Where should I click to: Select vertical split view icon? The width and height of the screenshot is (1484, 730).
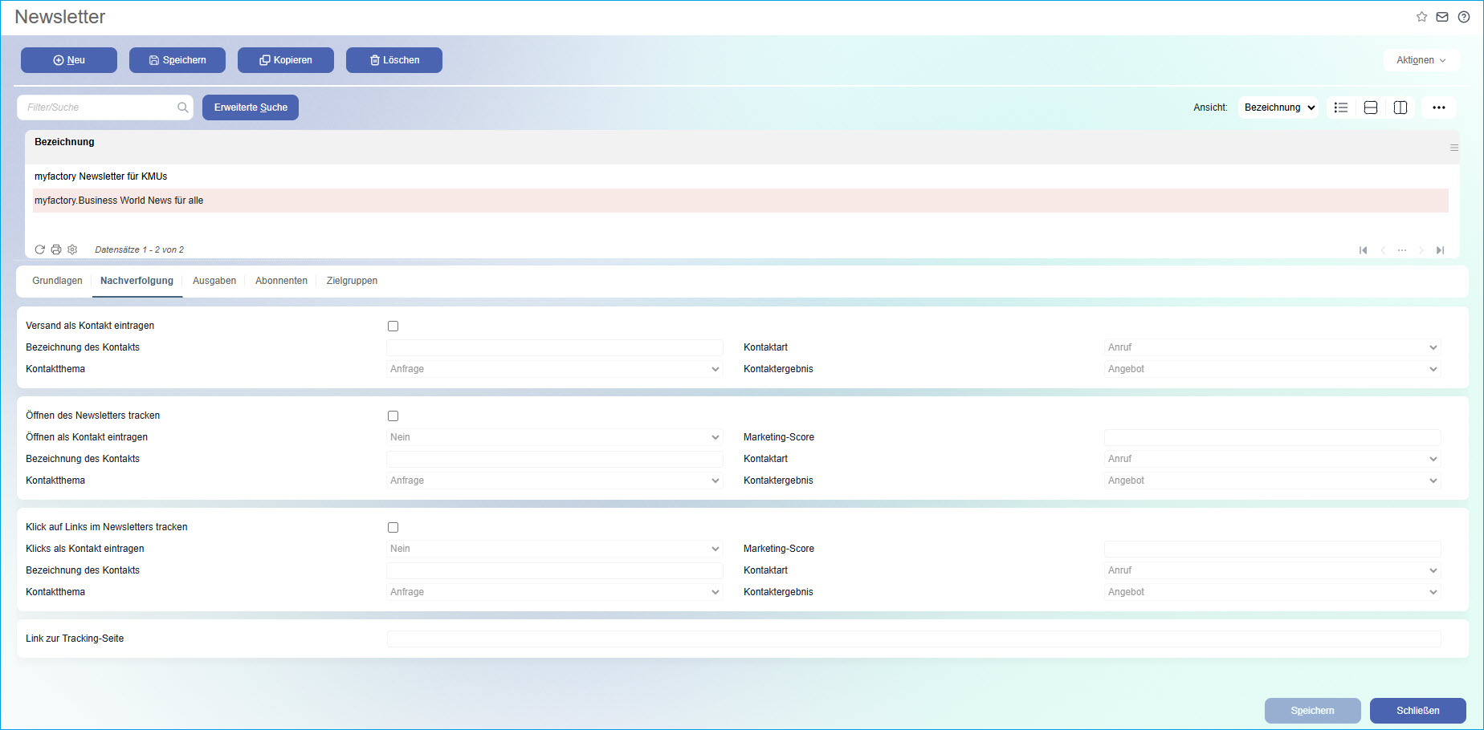click(x=1400, y=107)
